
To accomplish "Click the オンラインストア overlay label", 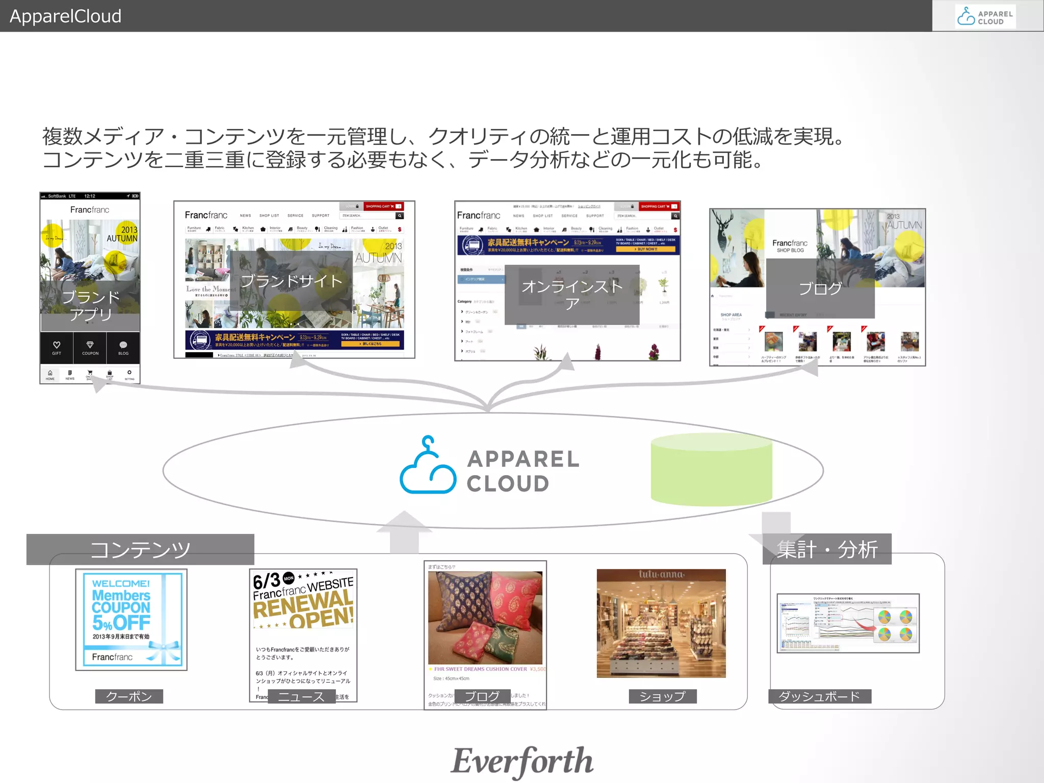I will point(572,295).
